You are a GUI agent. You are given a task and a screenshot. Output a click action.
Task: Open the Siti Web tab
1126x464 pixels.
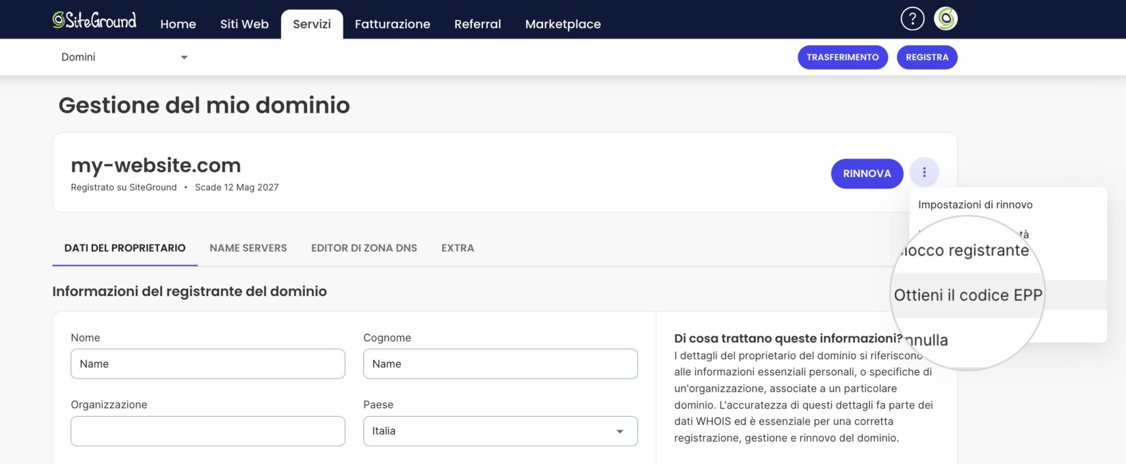(244, 24)
